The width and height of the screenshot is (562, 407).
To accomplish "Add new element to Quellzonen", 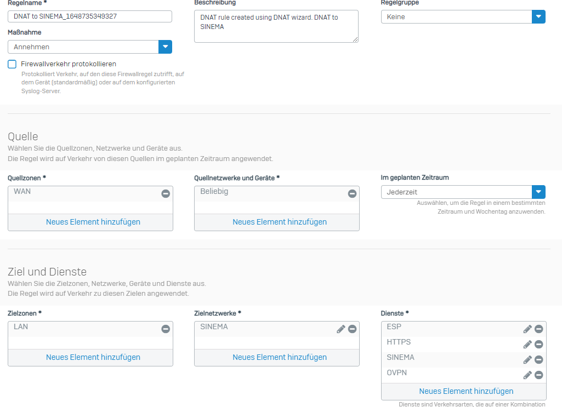I will tap(93, 222).
